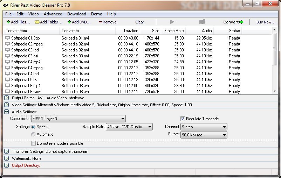Open the Sample Rate dropdown
Image resolution: width=281 pixels, height=178 pixels.
pos(129,127)
